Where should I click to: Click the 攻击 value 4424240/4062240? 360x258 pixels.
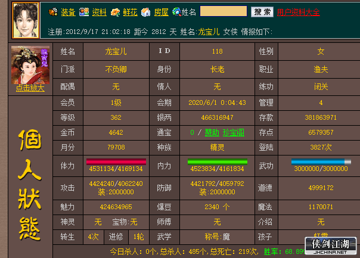pos(116,184)
